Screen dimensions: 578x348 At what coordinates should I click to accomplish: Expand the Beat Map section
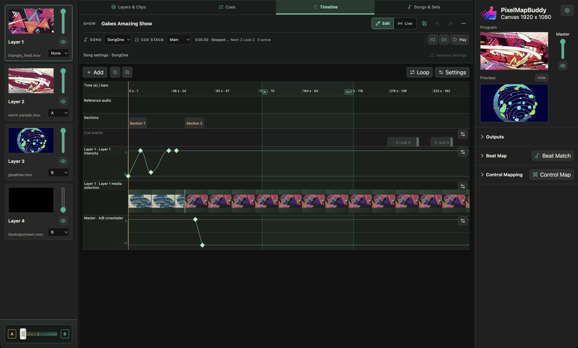click(x=493, y=156)
